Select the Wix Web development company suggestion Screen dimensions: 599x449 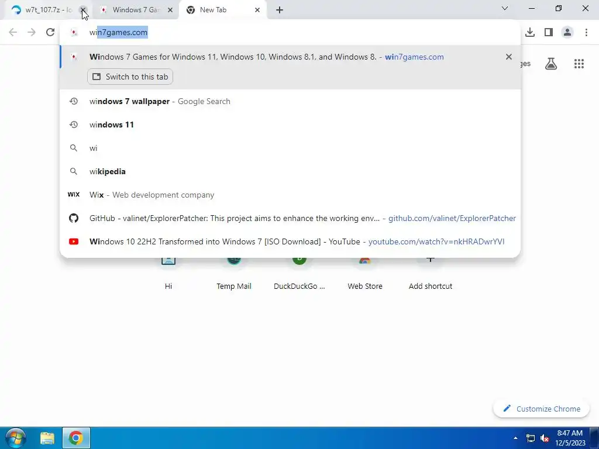click(x=290, y=195)
